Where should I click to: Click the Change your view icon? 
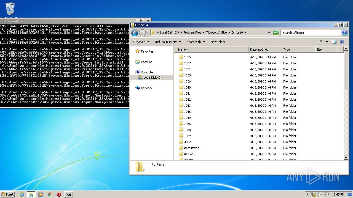pyautogui.click(x=320, y=42)
